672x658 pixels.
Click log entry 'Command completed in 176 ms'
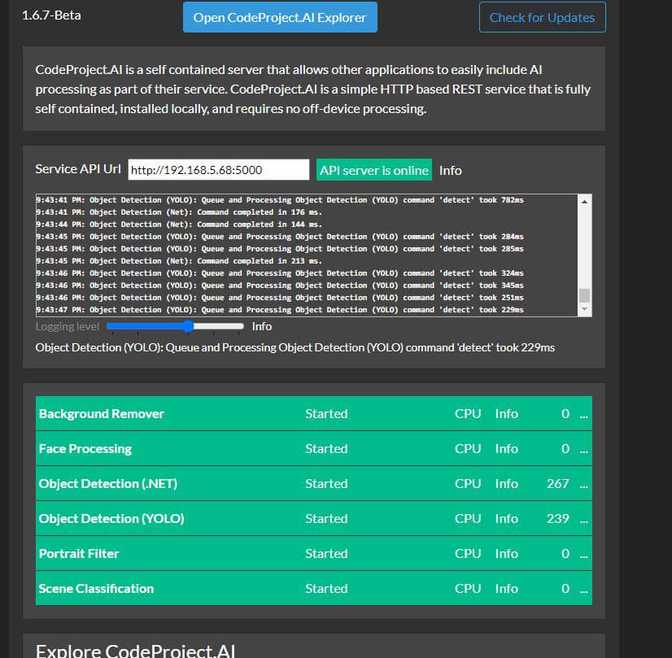click(179, 212)
